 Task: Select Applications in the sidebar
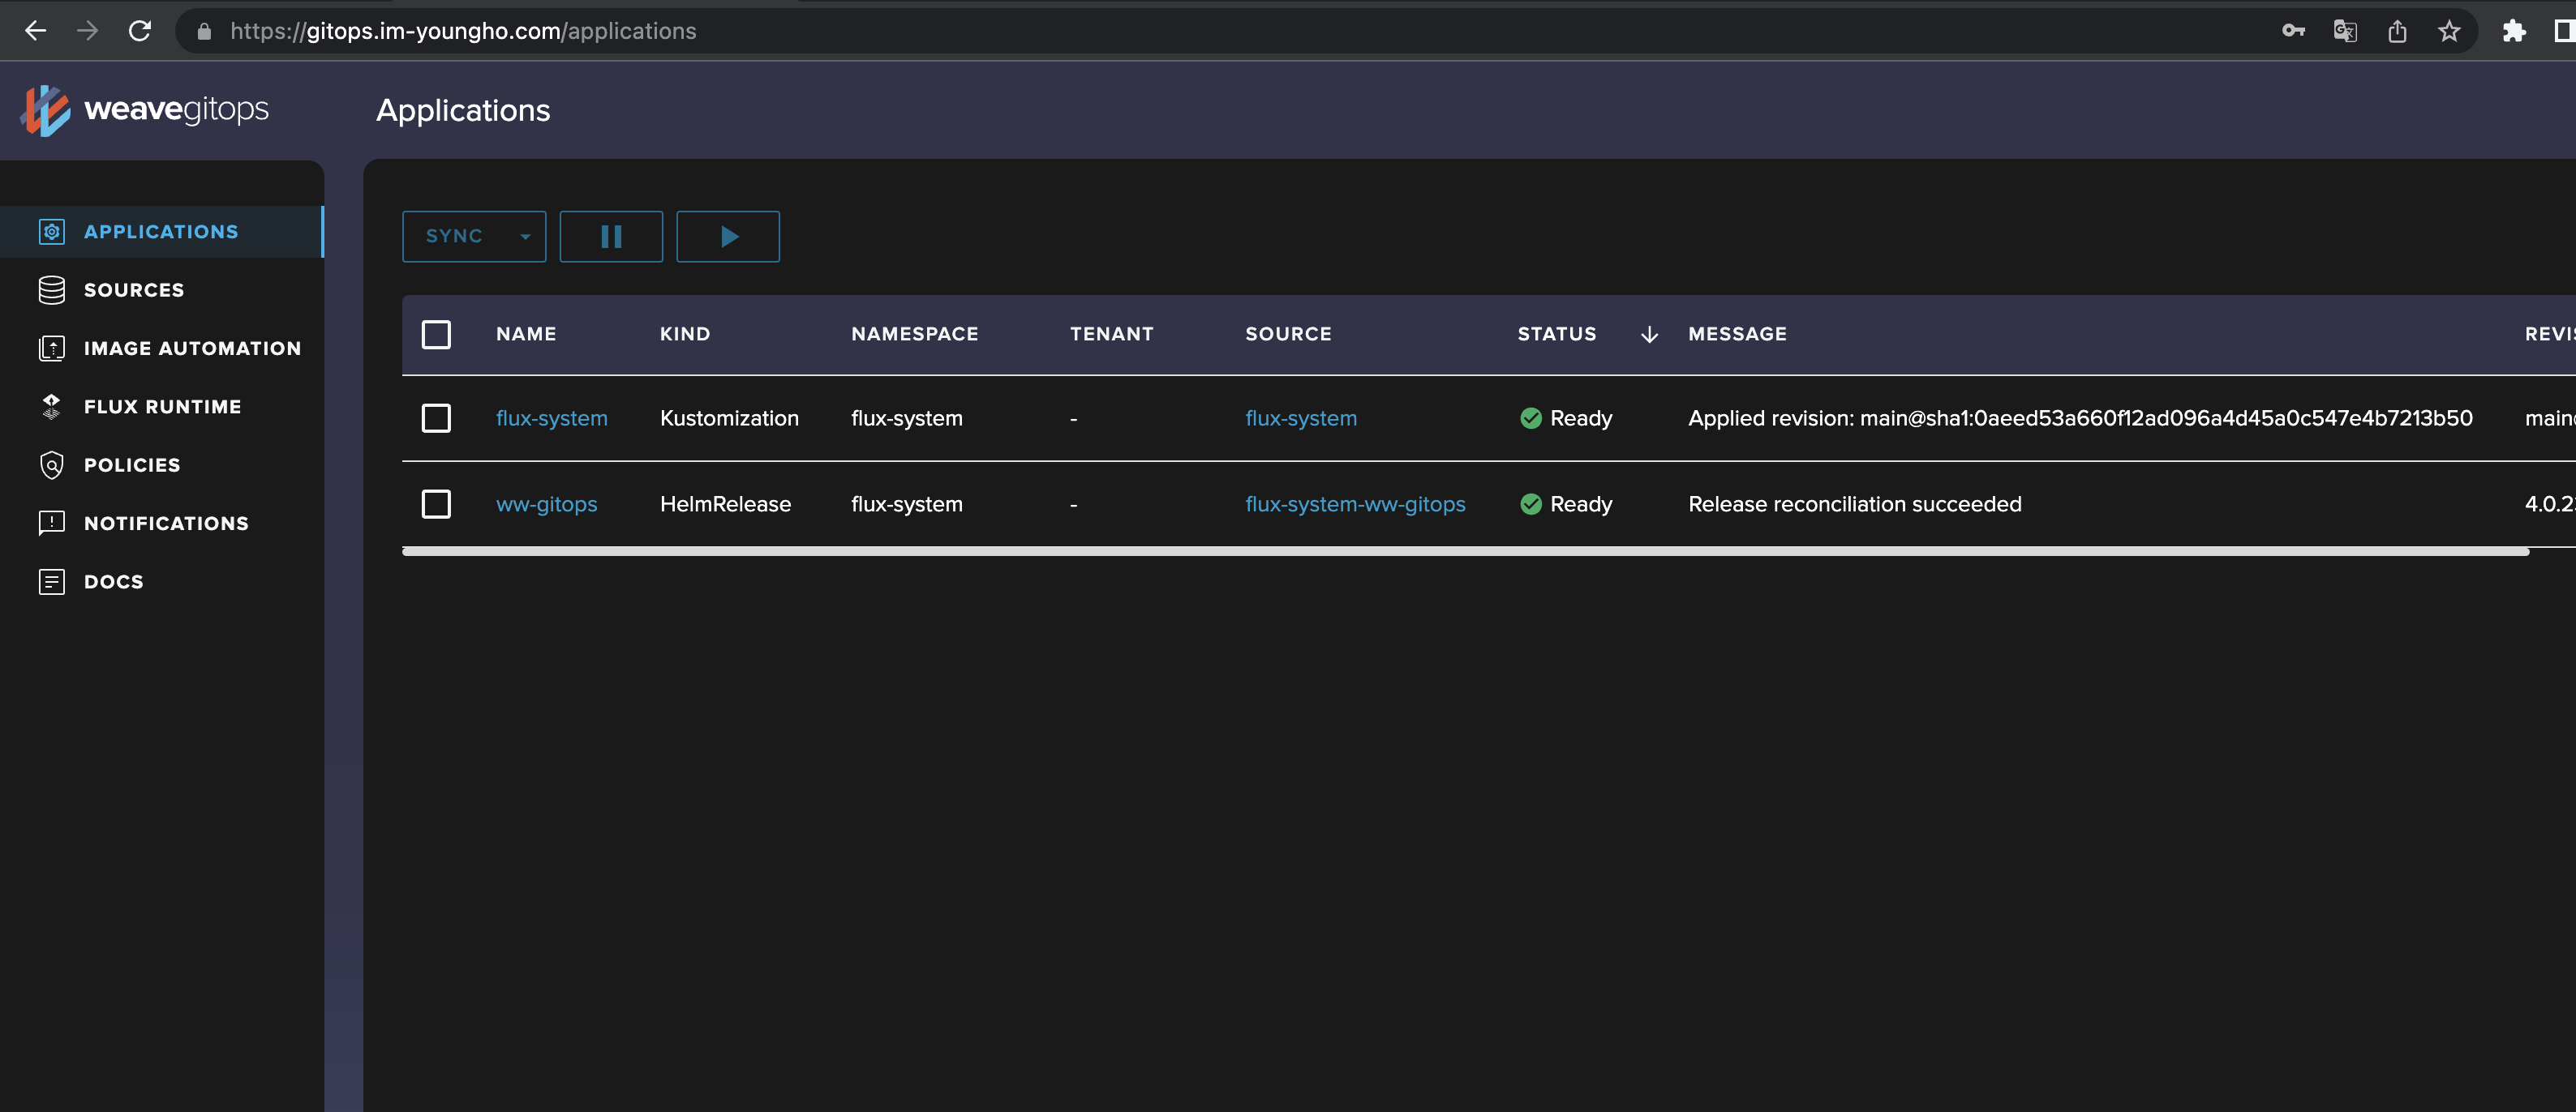coord(160,232)
